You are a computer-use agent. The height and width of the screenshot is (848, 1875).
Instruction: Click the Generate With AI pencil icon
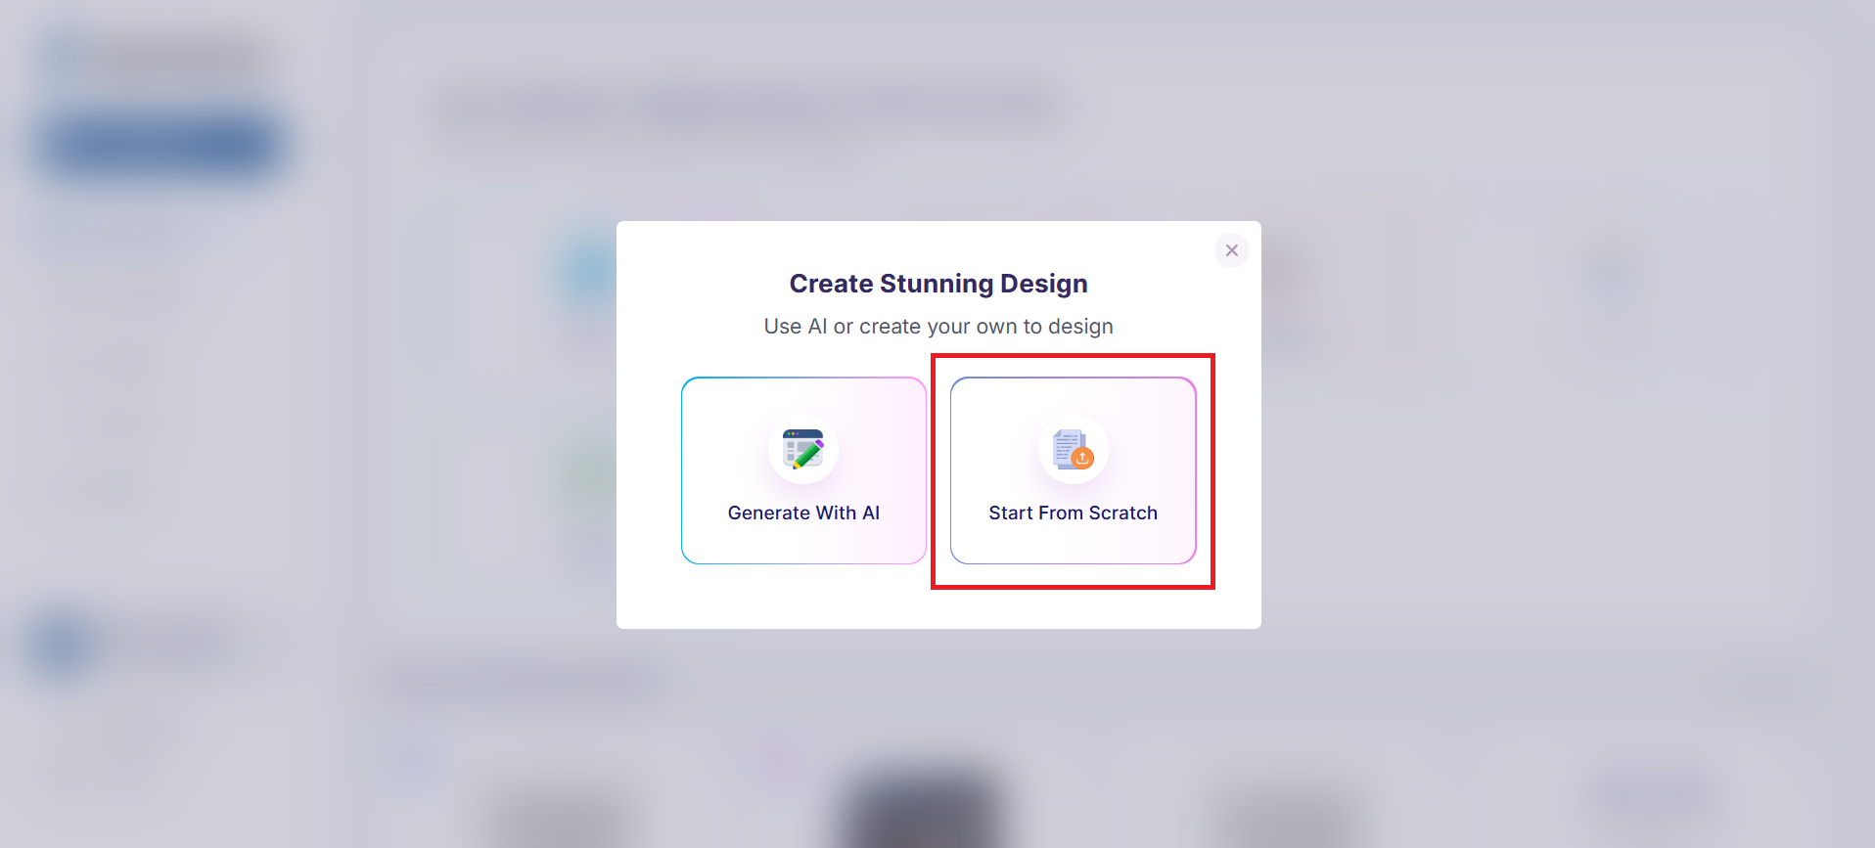803,449
